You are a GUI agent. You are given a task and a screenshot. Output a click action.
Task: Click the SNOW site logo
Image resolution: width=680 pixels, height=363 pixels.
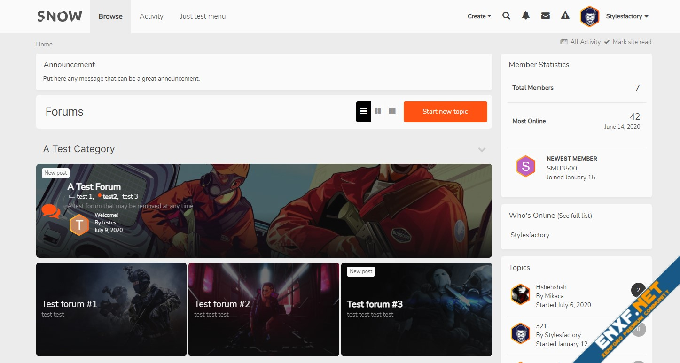click(x=60, y=16)
